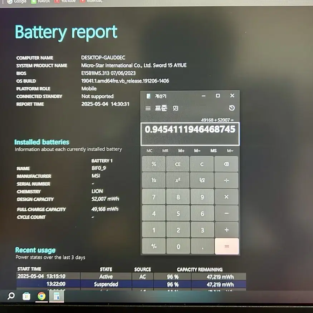Open the calculator hamburger navigation menu
313x313 pixels.
(x=148, y=108)
